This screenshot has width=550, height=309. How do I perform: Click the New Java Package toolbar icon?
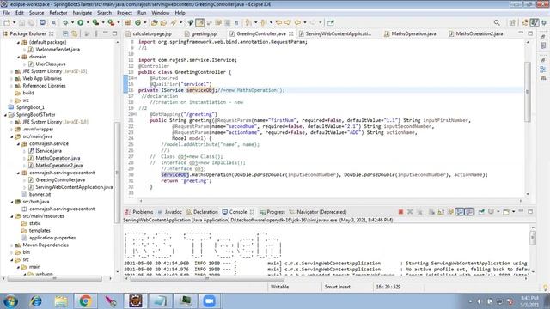coord(128,23)
